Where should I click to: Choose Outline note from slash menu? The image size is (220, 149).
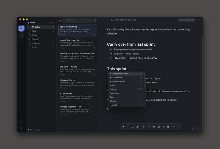point(126,78)
